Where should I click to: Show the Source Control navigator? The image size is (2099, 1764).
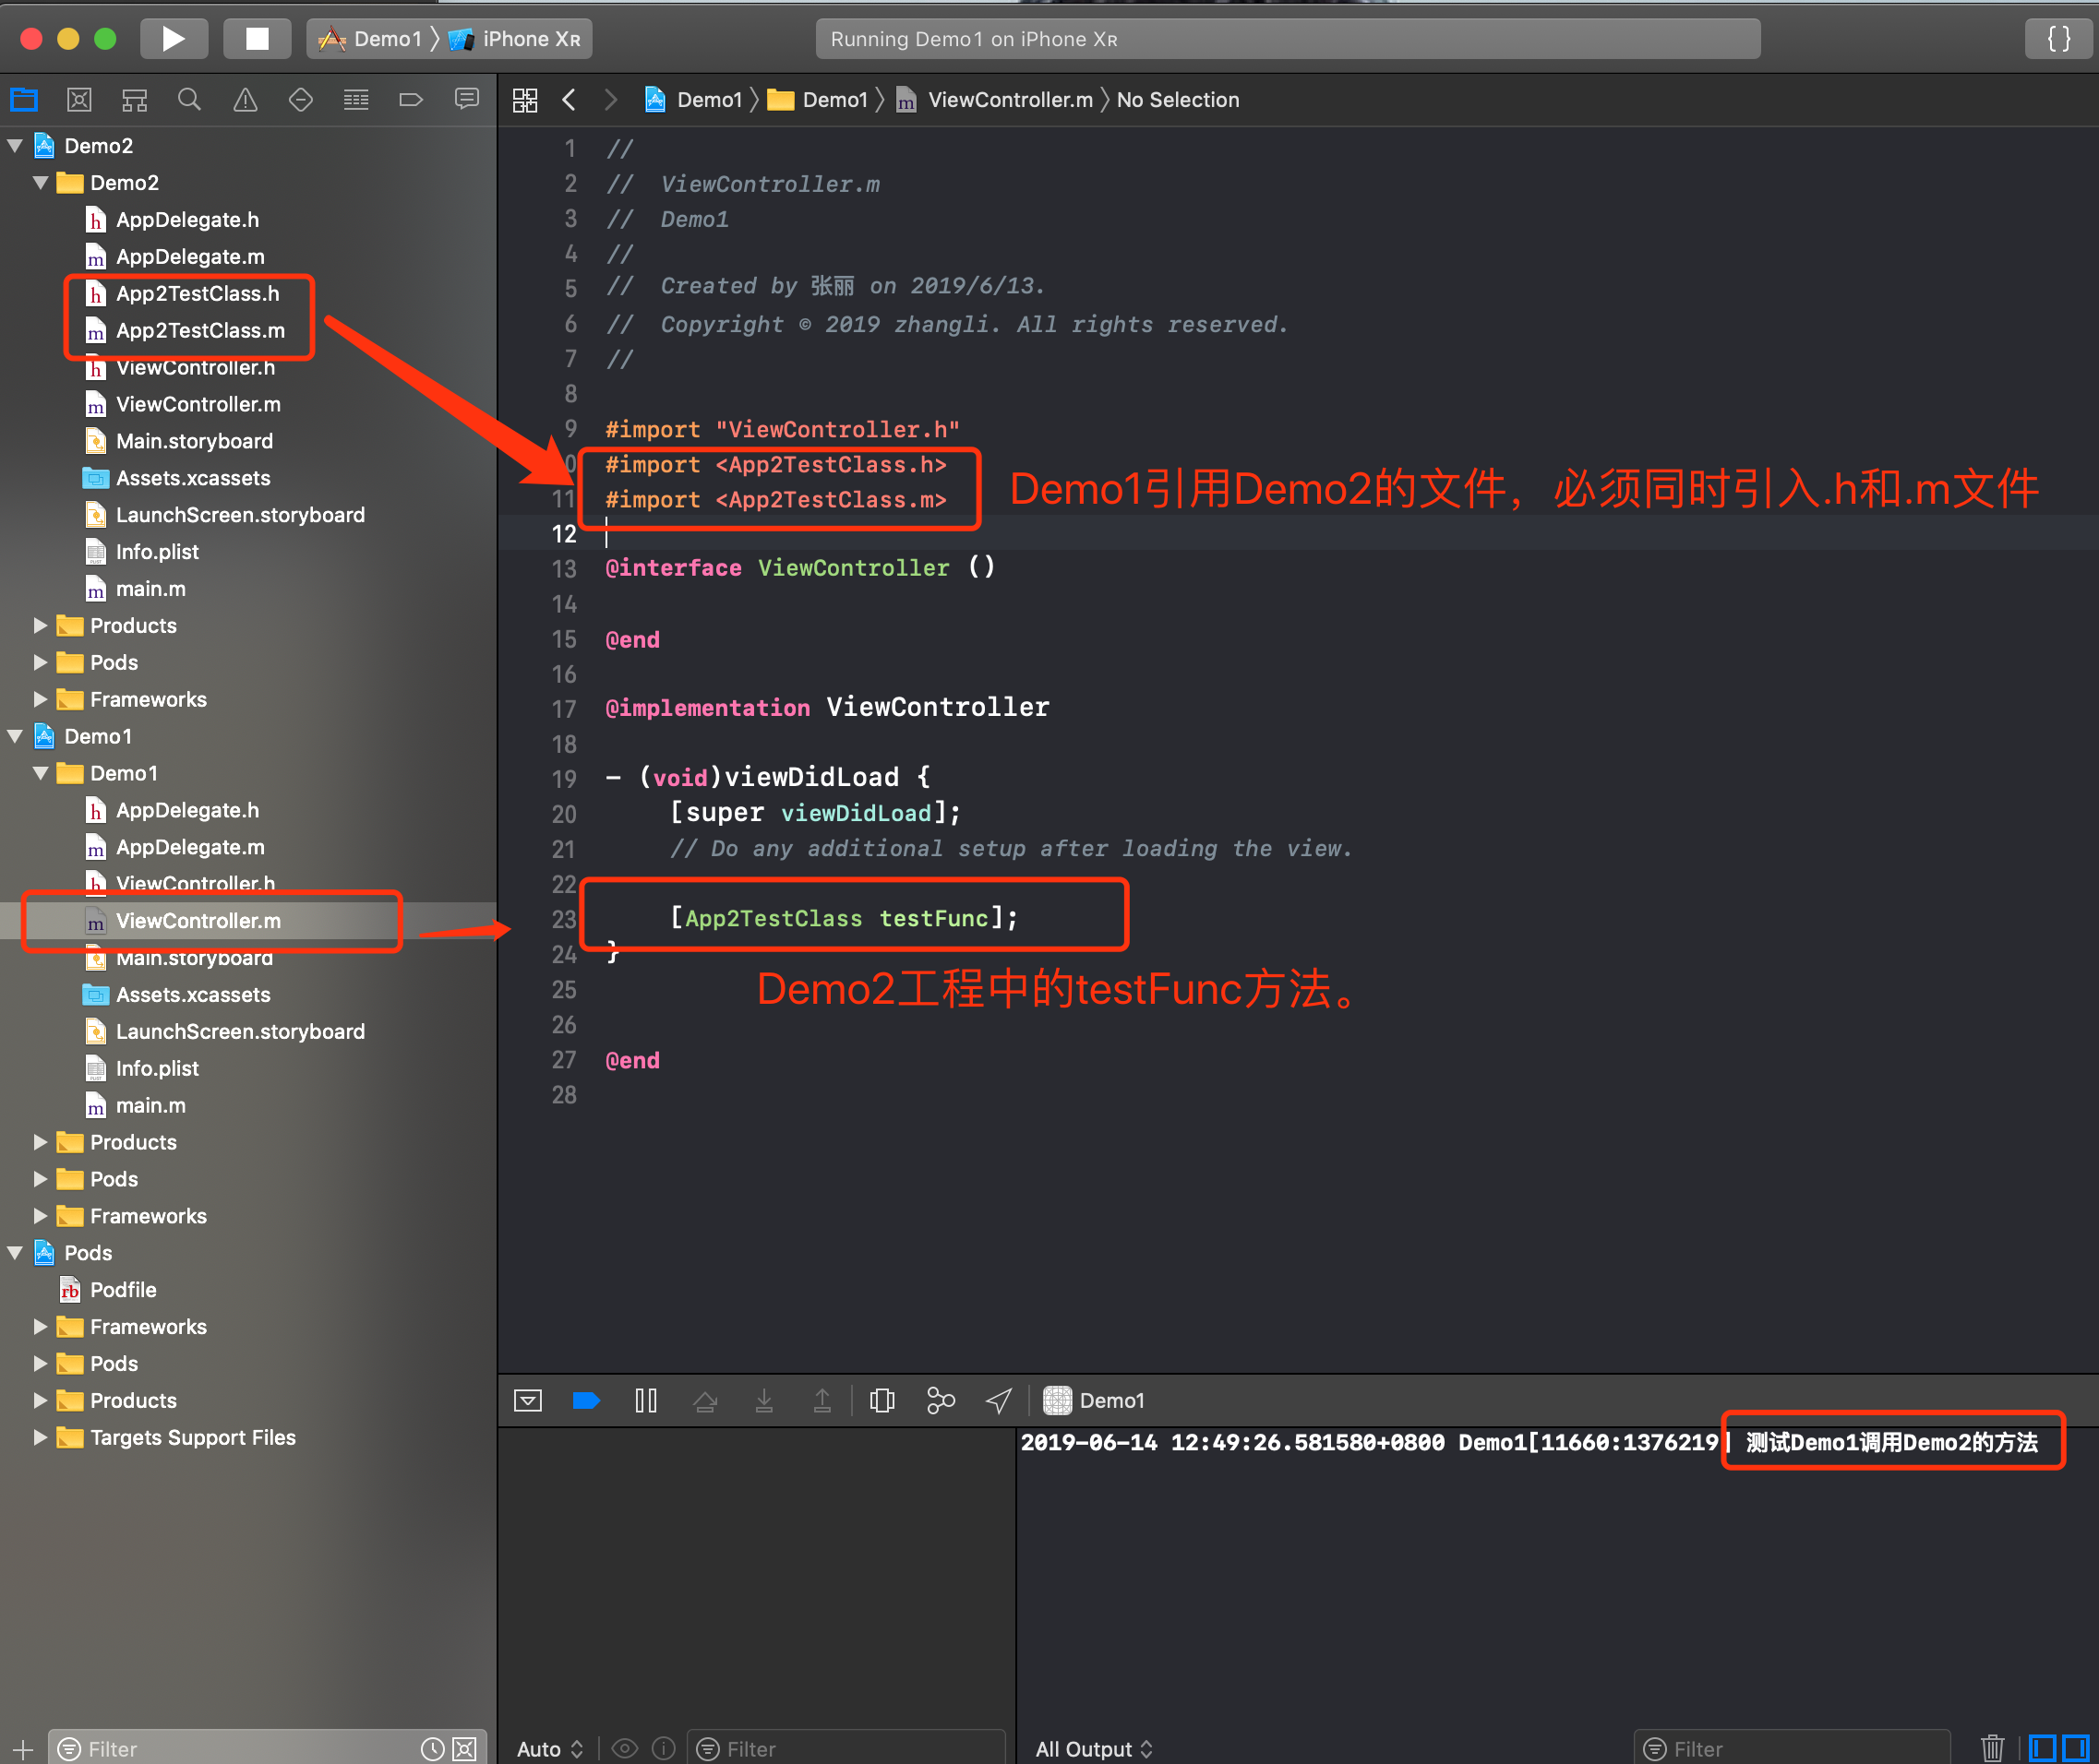[79, 100]
